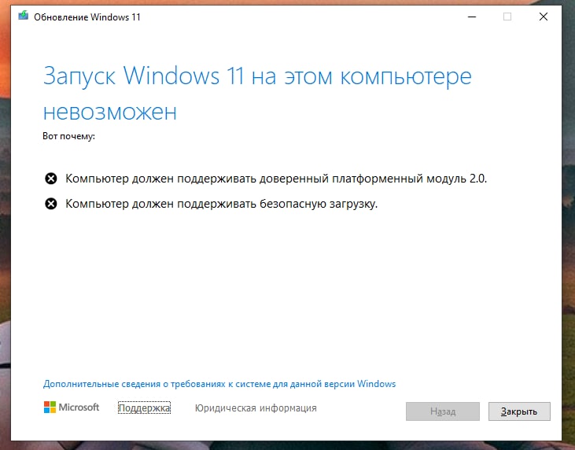
Task: Minimize the Windows 11 Update window
Action: [472, 17]
